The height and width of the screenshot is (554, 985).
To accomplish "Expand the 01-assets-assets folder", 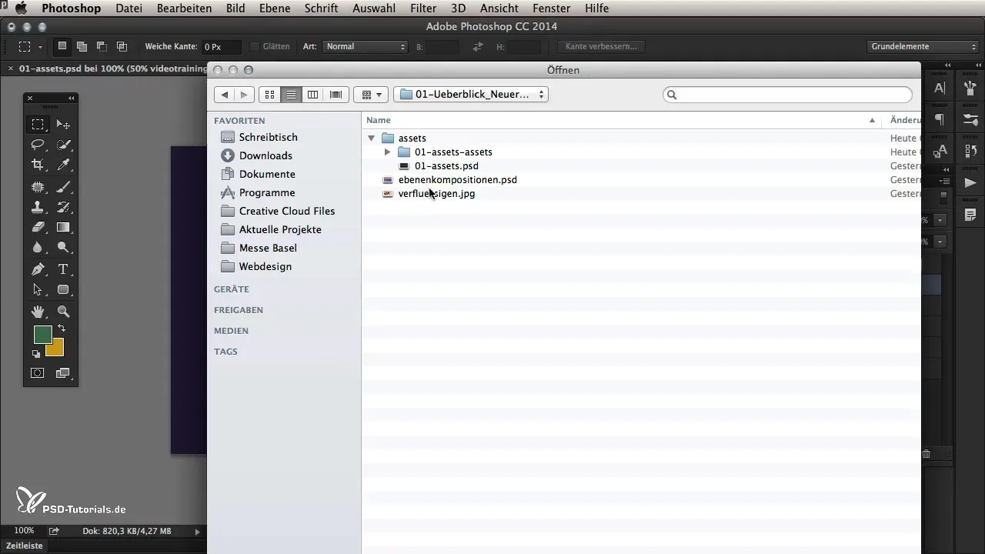I will point(387,152).
